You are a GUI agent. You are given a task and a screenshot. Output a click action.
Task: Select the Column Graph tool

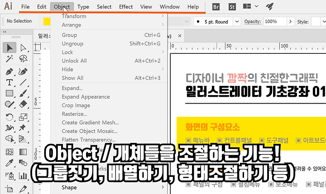pos(23,176)
